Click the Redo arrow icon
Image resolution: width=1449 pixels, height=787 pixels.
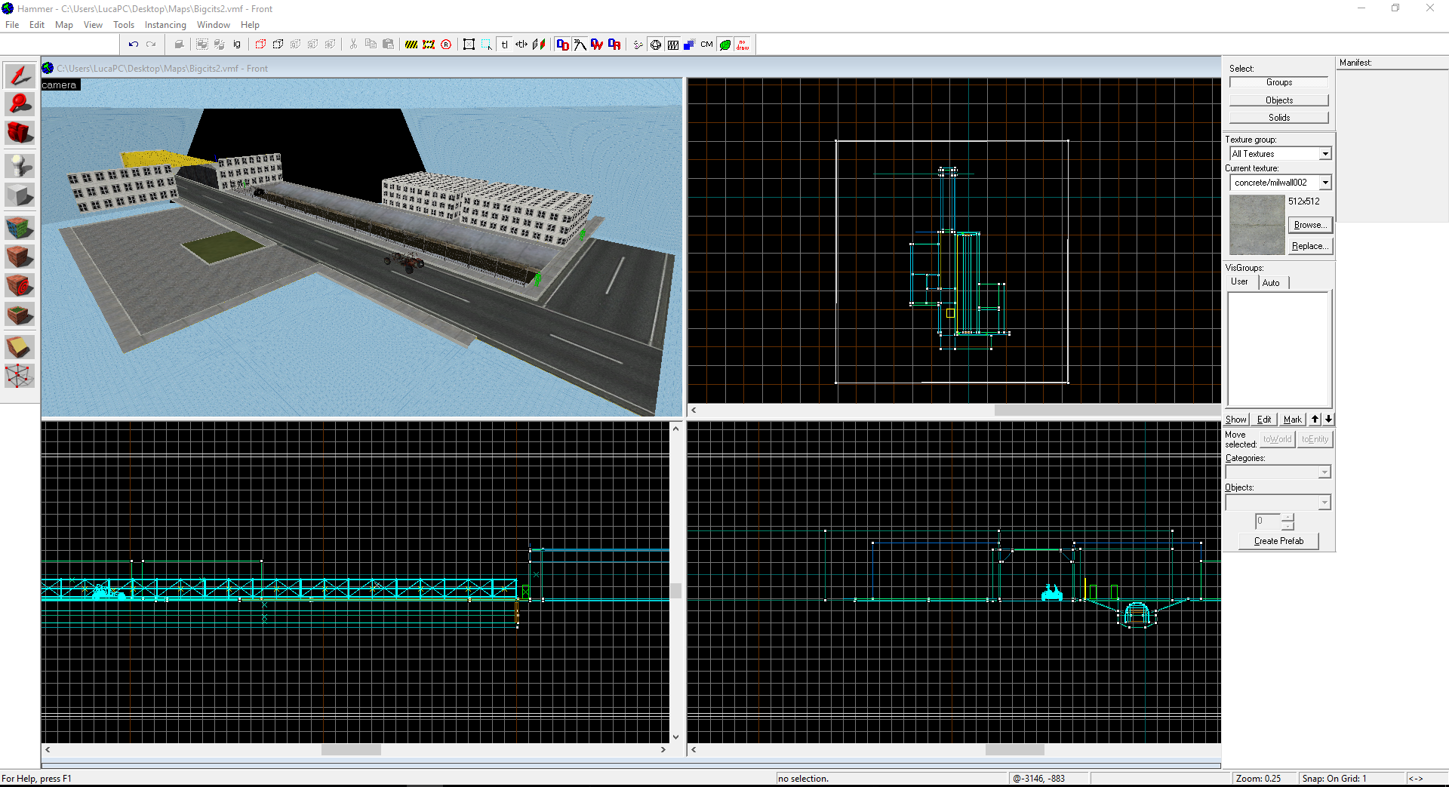151,45
